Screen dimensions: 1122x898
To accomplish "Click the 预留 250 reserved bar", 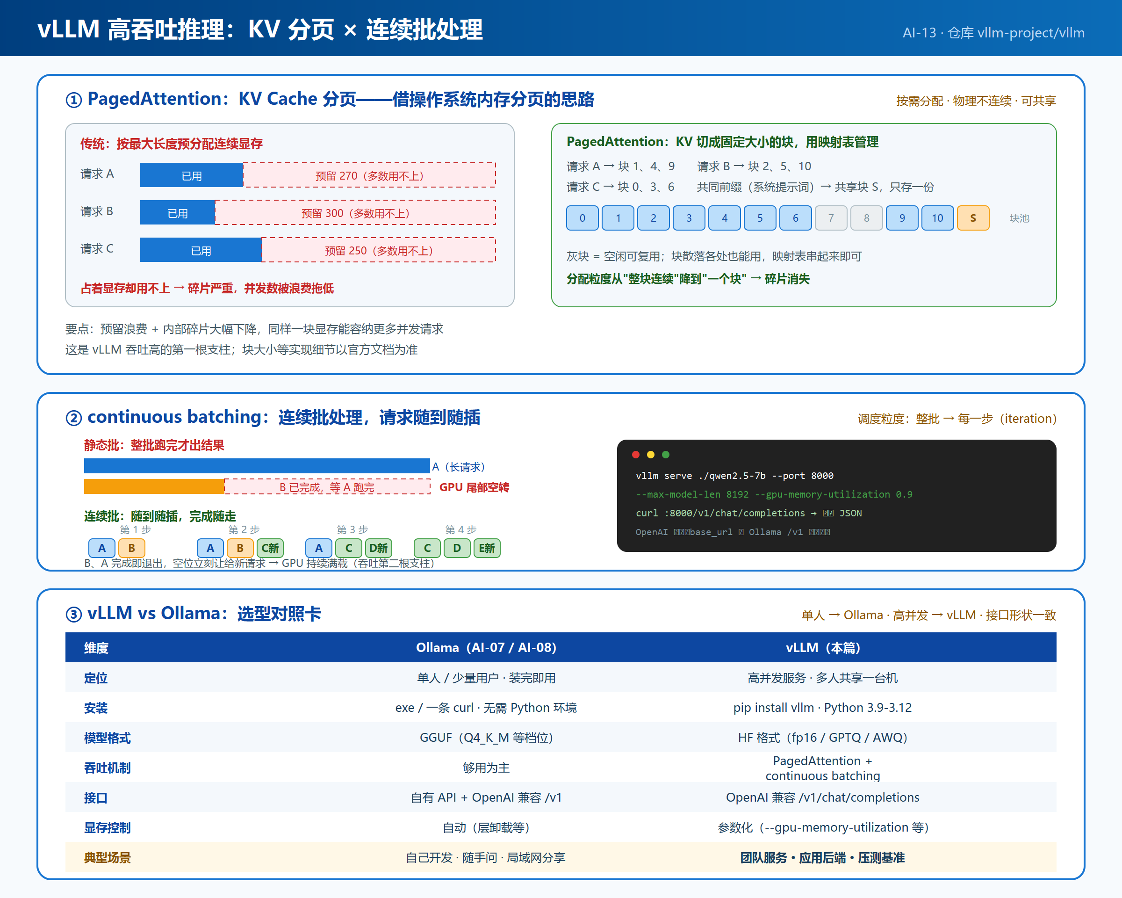I will pyautogui.click(x=379, y=250).
